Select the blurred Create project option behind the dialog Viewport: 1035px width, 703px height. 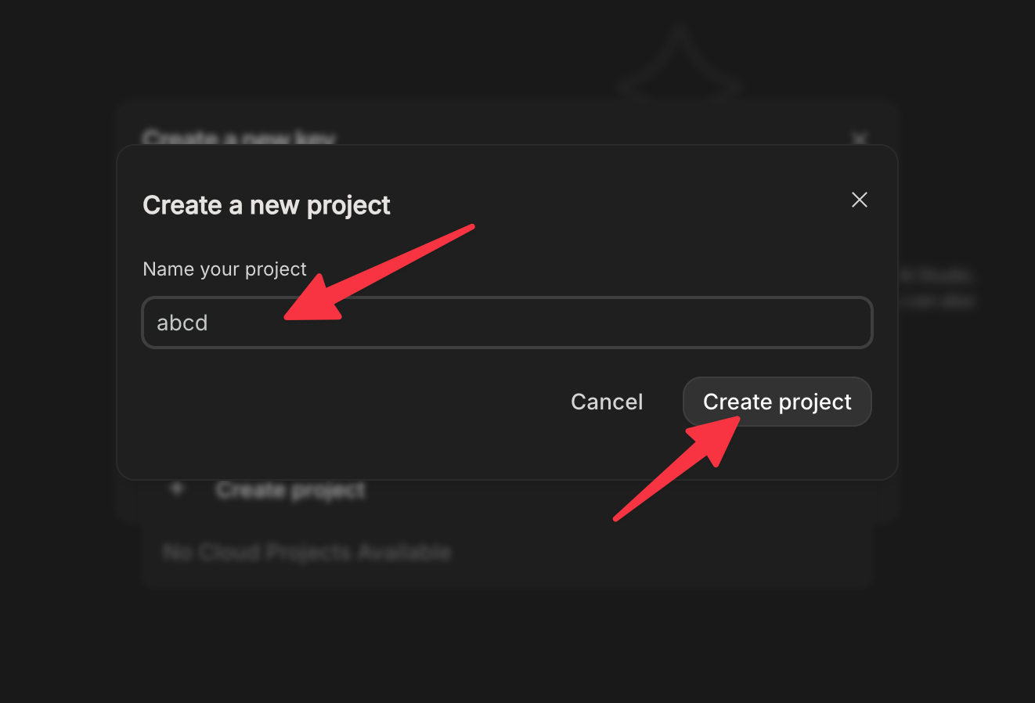[x=290, y=490]
